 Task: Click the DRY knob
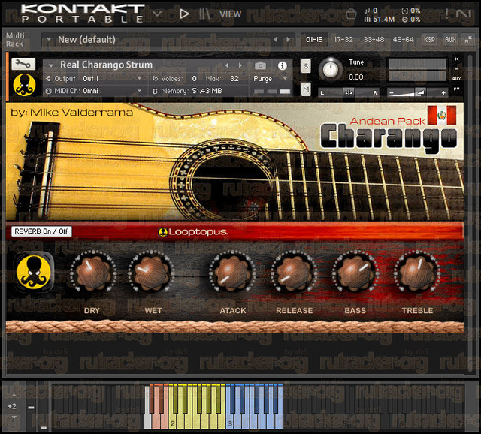[92, 273]
